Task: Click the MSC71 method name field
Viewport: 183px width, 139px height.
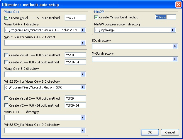Action: [75, 18]
